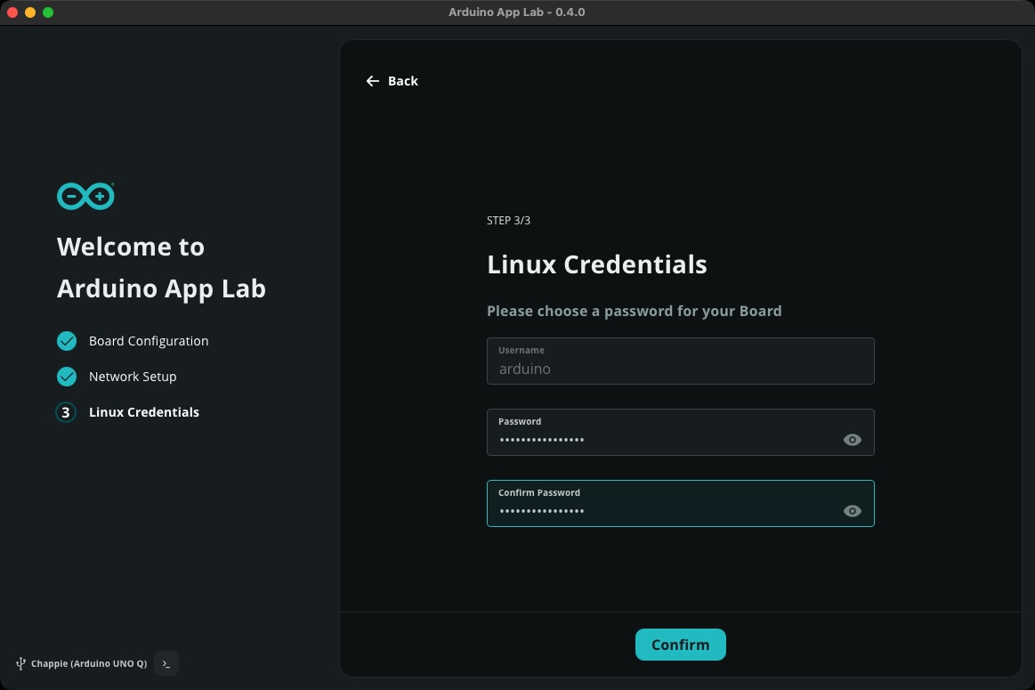Screen dimensions: 1035x690
Task: Select the Board Configuration step
Action: pyautogui.click(x=149, y=341)
